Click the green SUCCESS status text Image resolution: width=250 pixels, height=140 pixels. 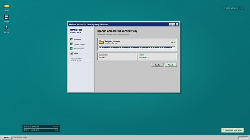coord(144,58)
